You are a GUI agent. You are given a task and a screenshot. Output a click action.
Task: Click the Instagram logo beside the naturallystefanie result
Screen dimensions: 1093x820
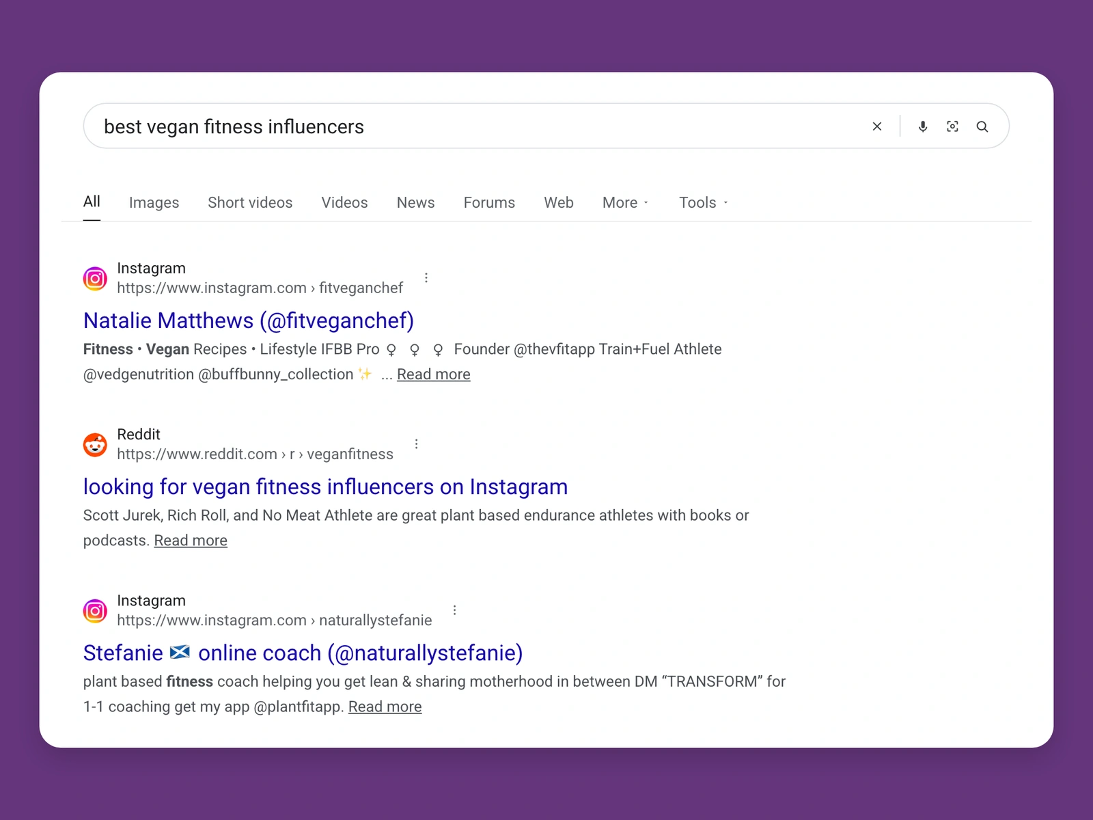pyautogui.click(x=95, y=611)
